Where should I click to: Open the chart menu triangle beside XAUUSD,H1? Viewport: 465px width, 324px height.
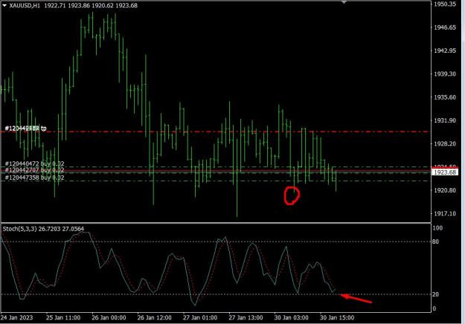(x=4, y=5)
